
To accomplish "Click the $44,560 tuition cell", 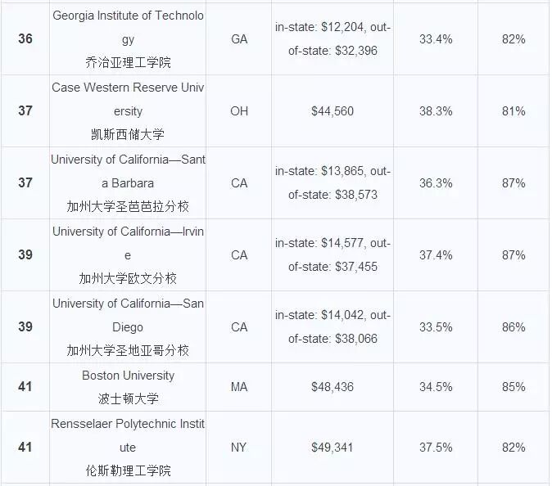I will coord(333,110).
